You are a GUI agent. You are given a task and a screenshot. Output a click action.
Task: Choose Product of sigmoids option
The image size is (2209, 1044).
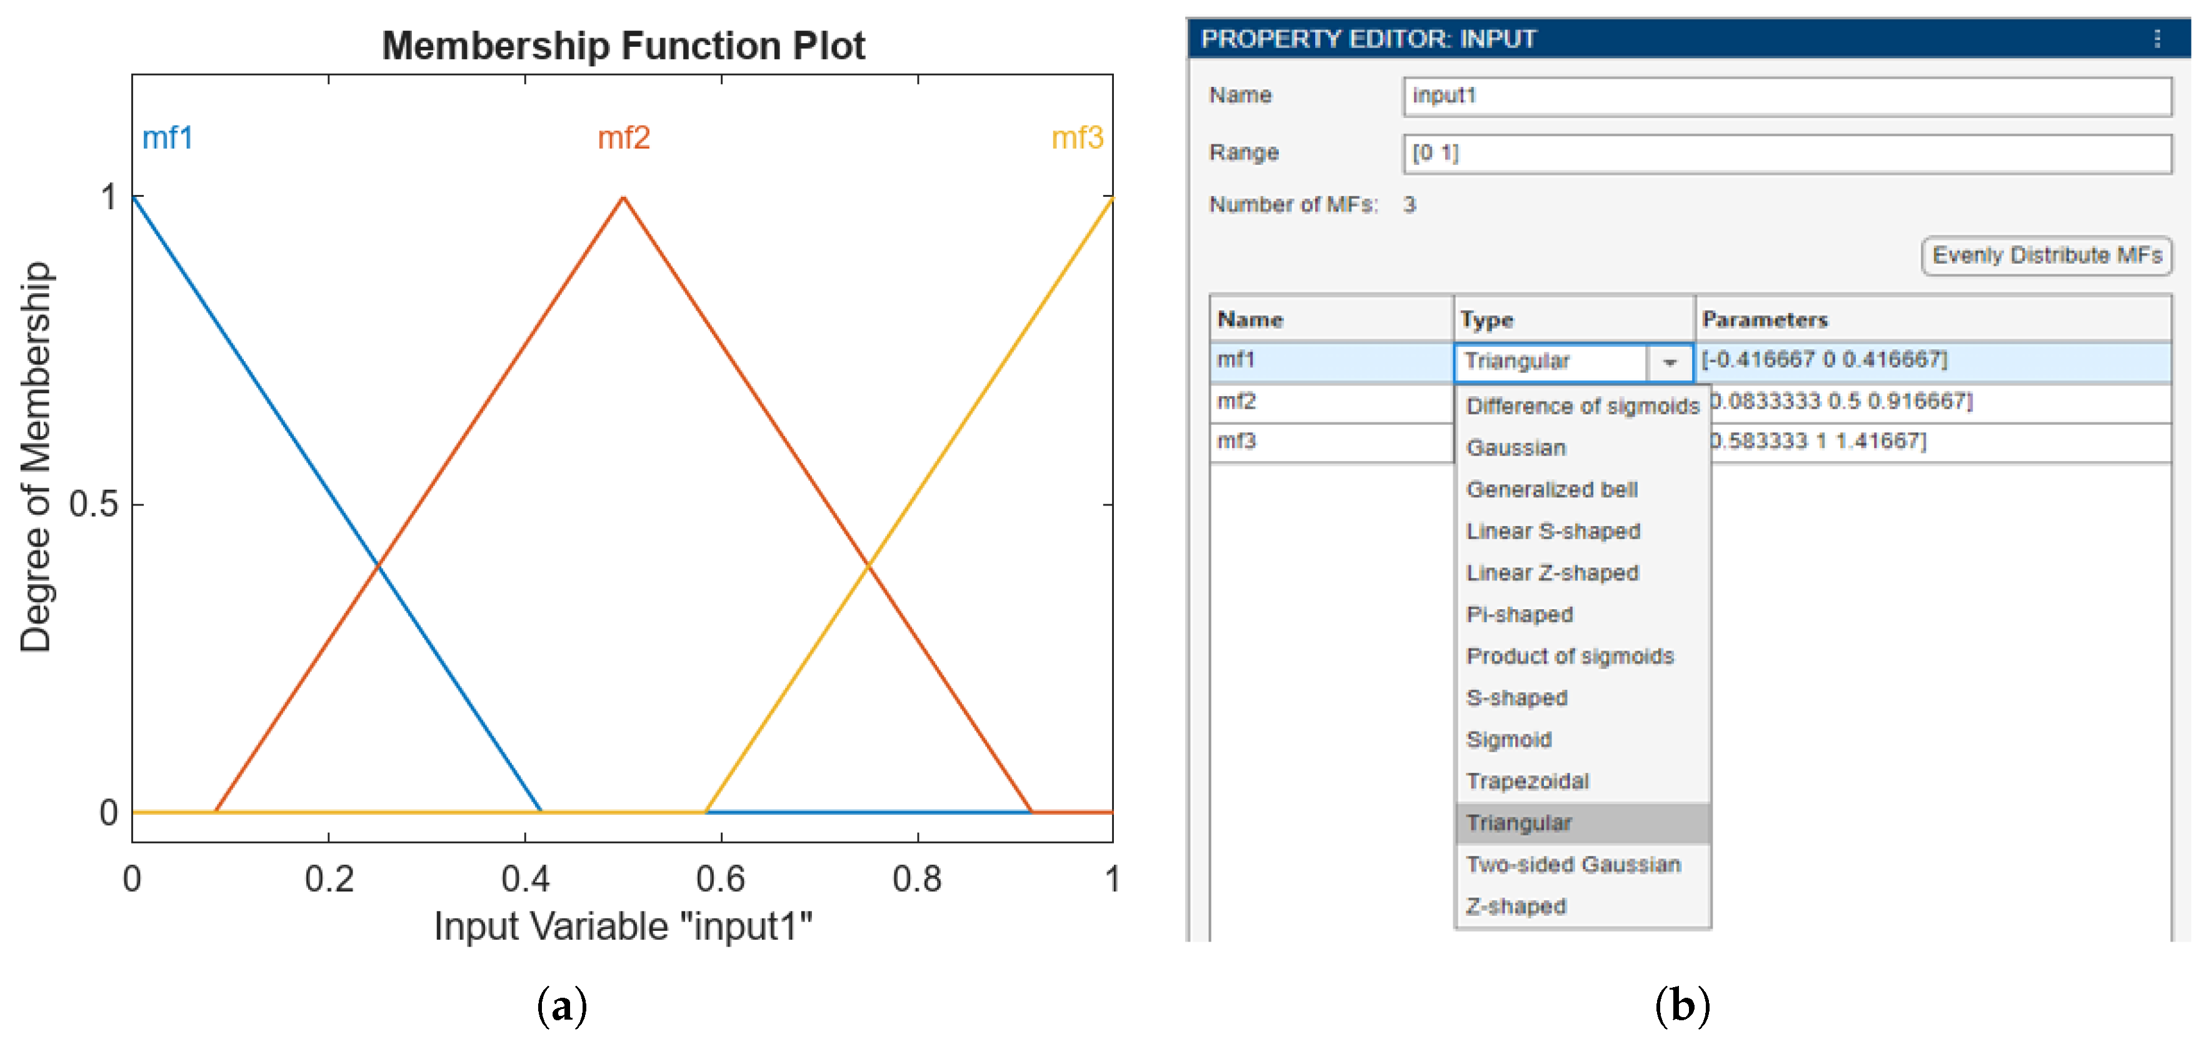click(1570, 656)
